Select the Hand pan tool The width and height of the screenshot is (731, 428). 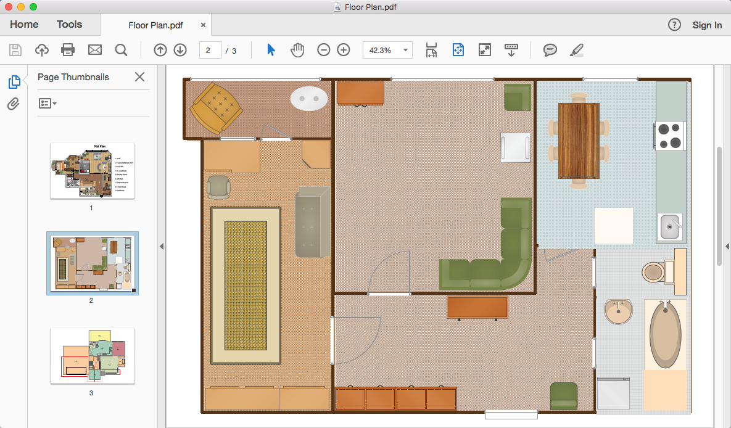coord(297,50)
